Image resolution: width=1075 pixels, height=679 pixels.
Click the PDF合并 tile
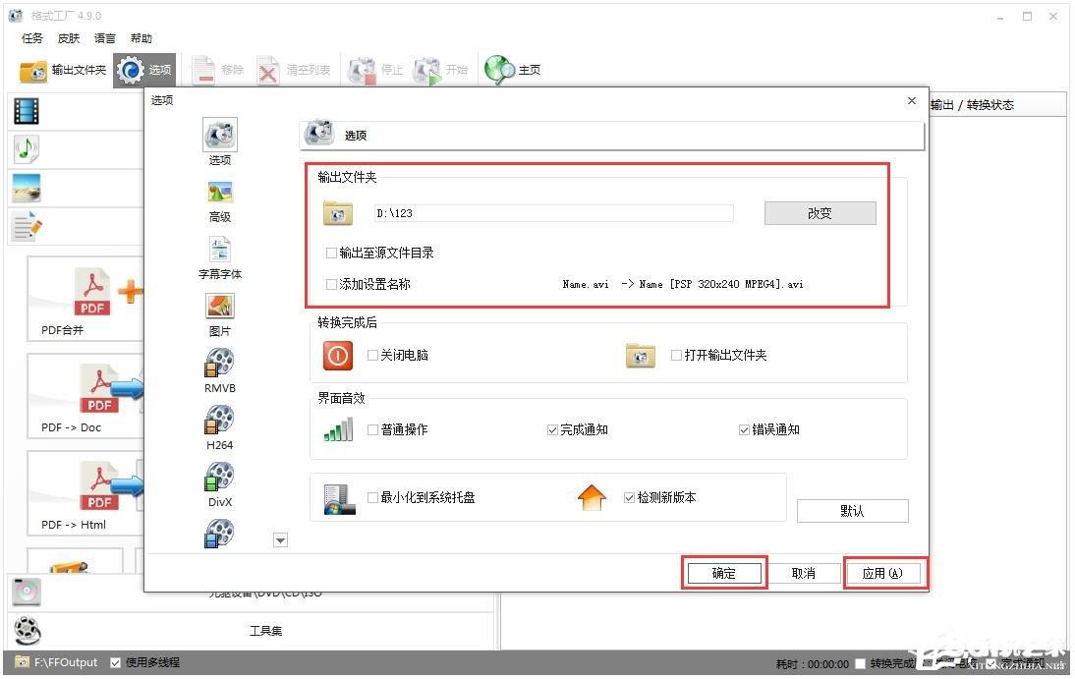[x=85, y=299]
